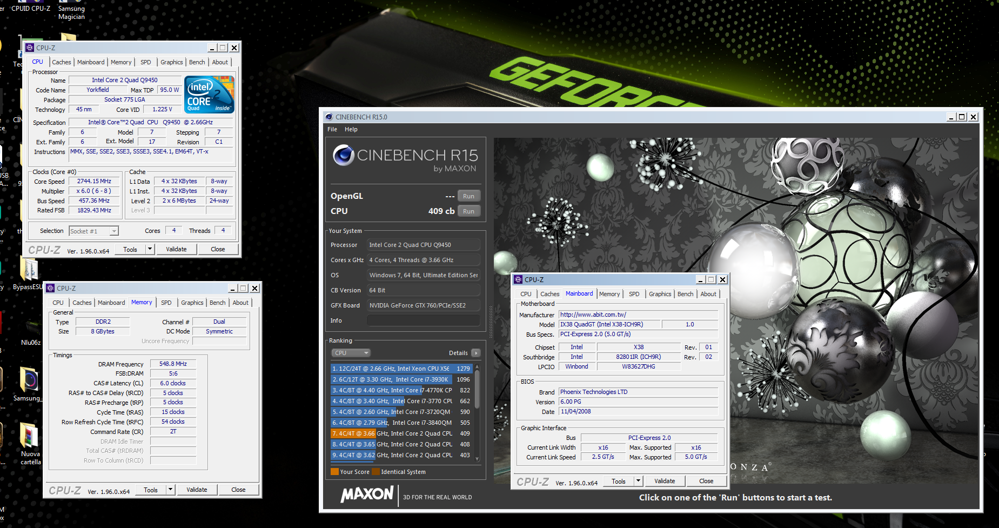
Task: Select ranking row 7 with score 409
Action: 401,433
